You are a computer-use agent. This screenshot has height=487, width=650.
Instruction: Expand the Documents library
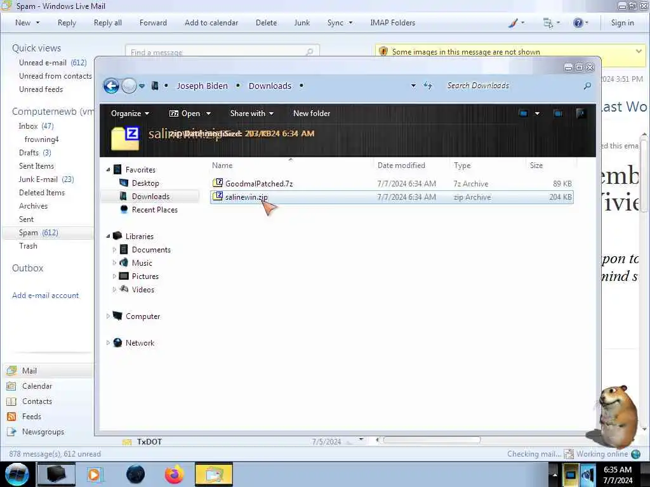click(114, 250)
